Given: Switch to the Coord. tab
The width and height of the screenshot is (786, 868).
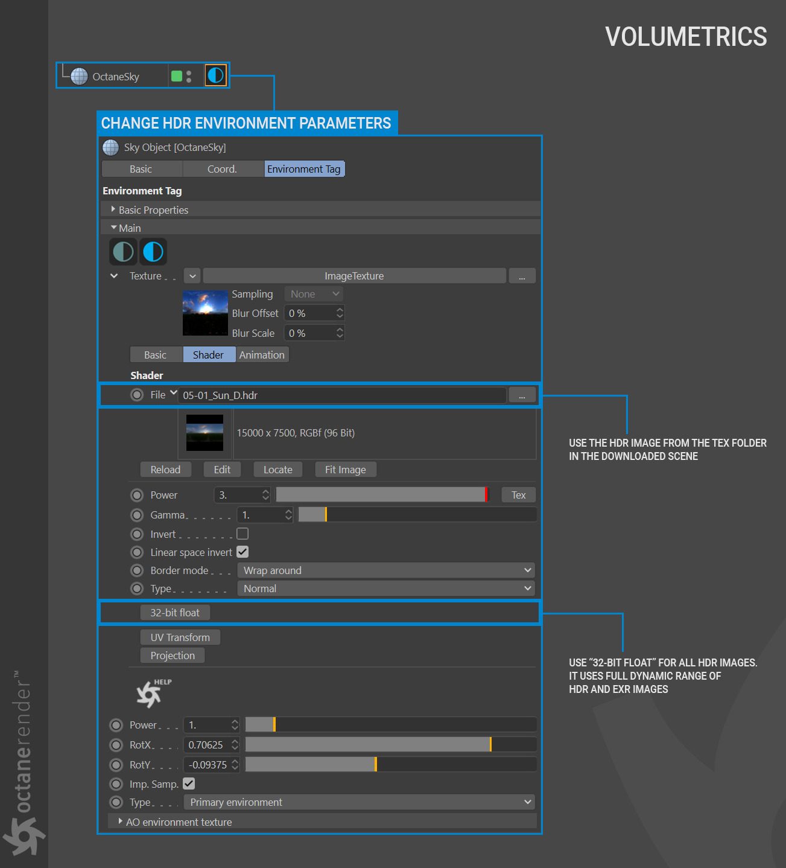Looking at the screenshot, I should [222, 169].
